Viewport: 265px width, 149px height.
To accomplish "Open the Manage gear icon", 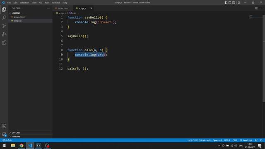I will tap(4, 134).
